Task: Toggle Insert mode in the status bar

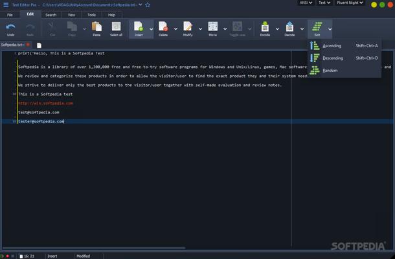Action: click(x=52, y=256)
